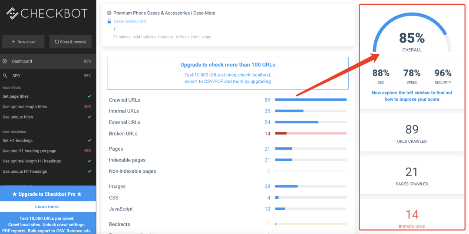Open the case-mate.com link
469x234 pixels.
click(130, 21)
